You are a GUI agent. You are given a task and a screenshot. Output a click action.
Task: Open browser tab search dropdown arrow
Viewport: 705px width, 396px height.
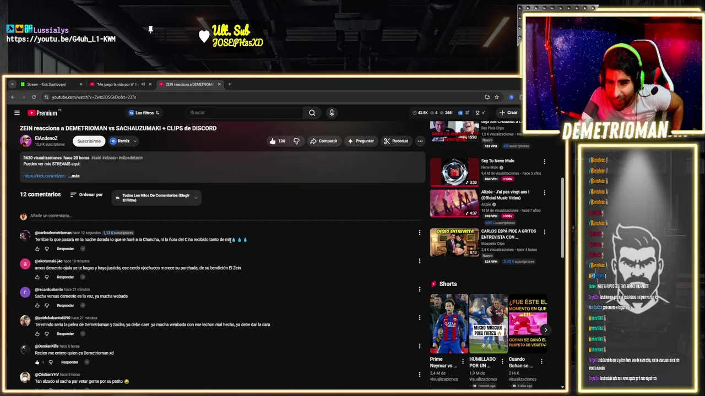click(x=13, y=84)
